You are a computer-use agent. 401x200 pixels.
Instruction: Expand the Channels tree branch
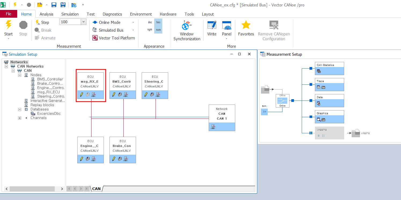(20, 118)
